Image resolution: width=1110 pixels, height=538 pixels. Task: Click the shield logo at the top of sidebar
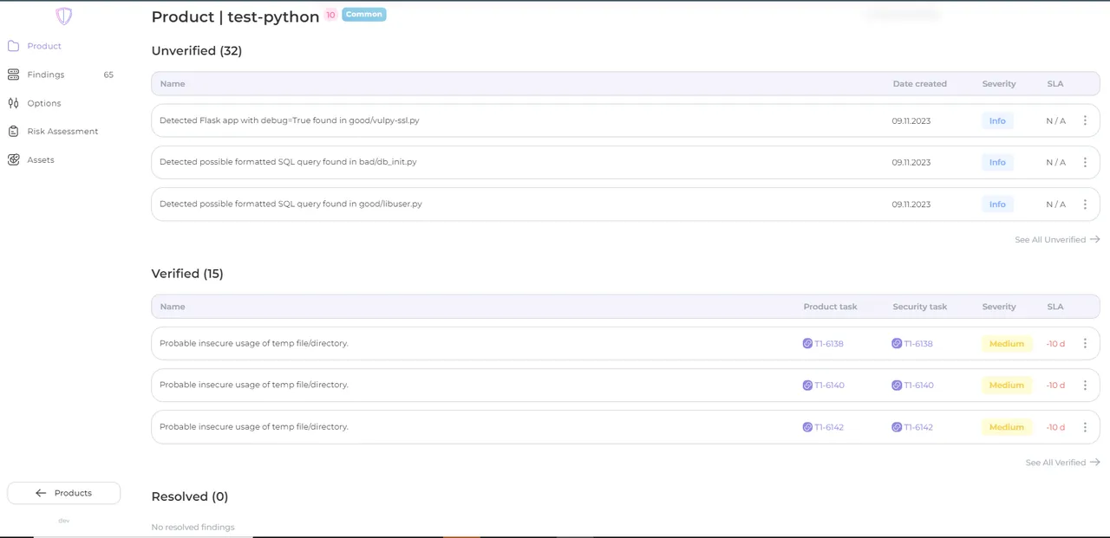[x=63, y=16]
